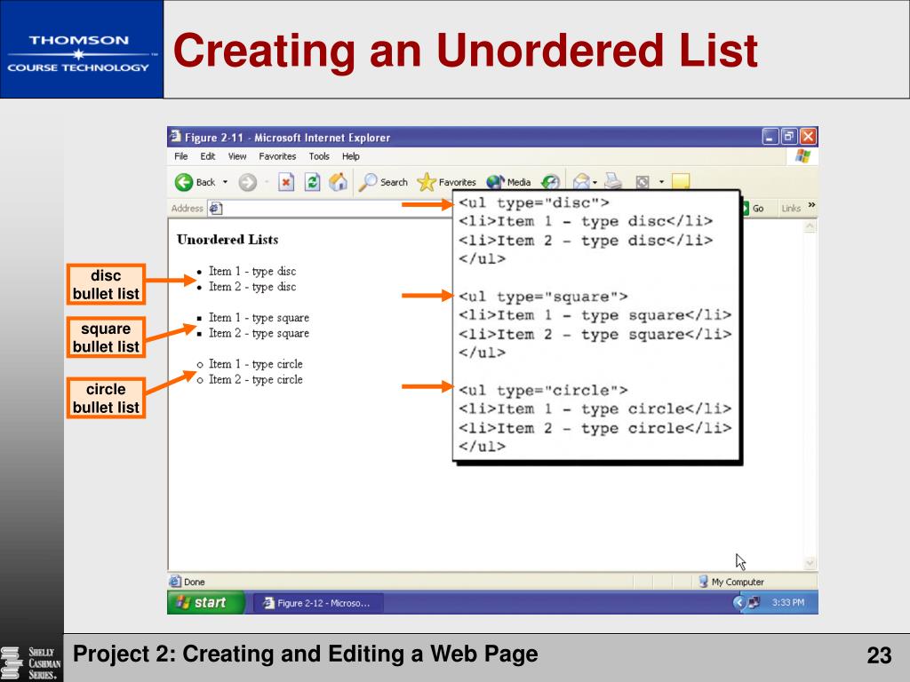Click 'Item 1 - type disc' text
Image resolution: width=910 pixels, height=682 pixels.
252,272
